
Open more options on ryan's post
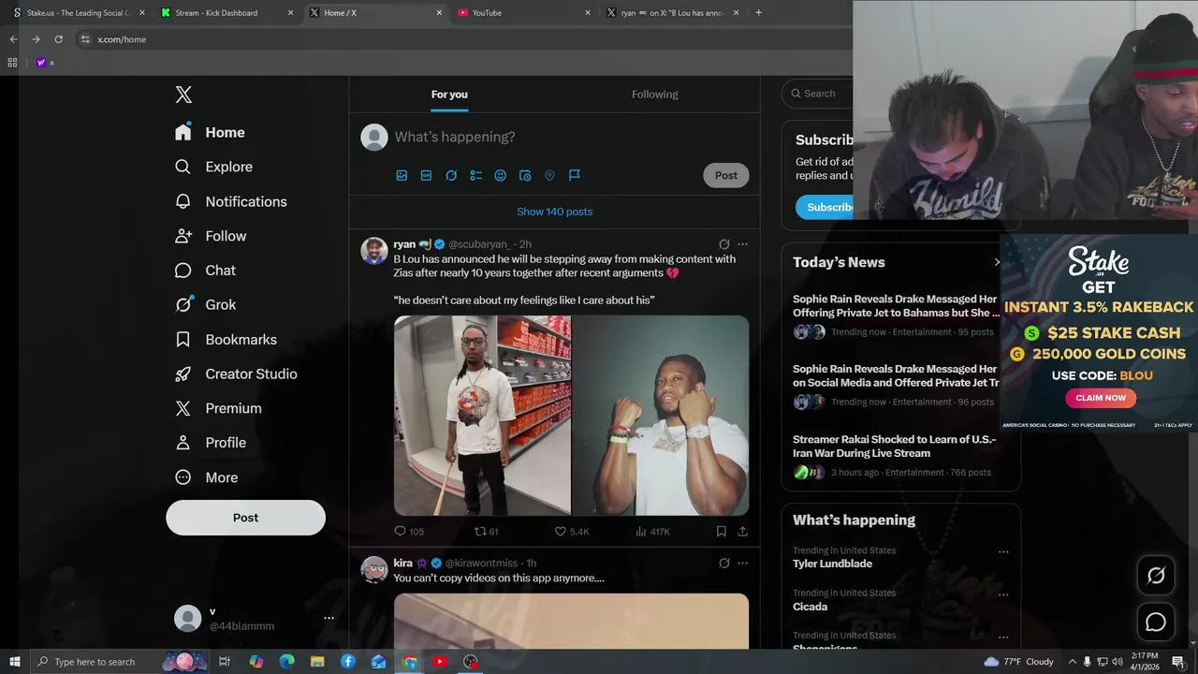point(742,244)
